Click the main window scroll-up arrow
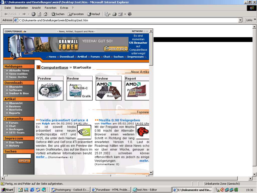 [x=254, y=27]
